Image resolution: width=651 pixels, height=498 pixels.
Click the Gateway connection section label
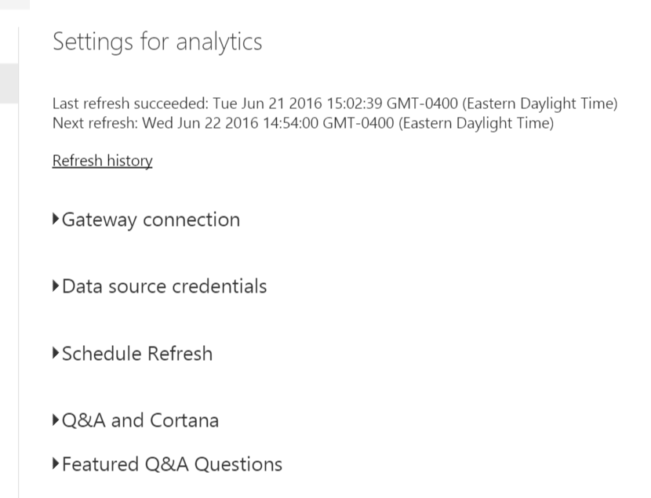click(151, 220)
